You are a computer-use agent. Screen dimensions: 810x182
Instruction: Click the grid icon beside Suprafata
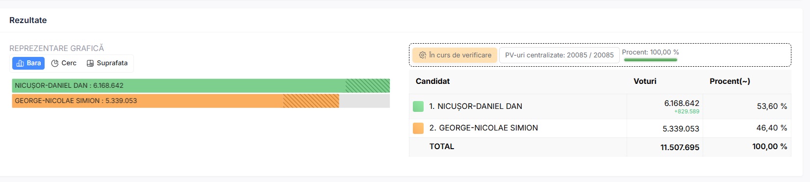pos(90,63)
